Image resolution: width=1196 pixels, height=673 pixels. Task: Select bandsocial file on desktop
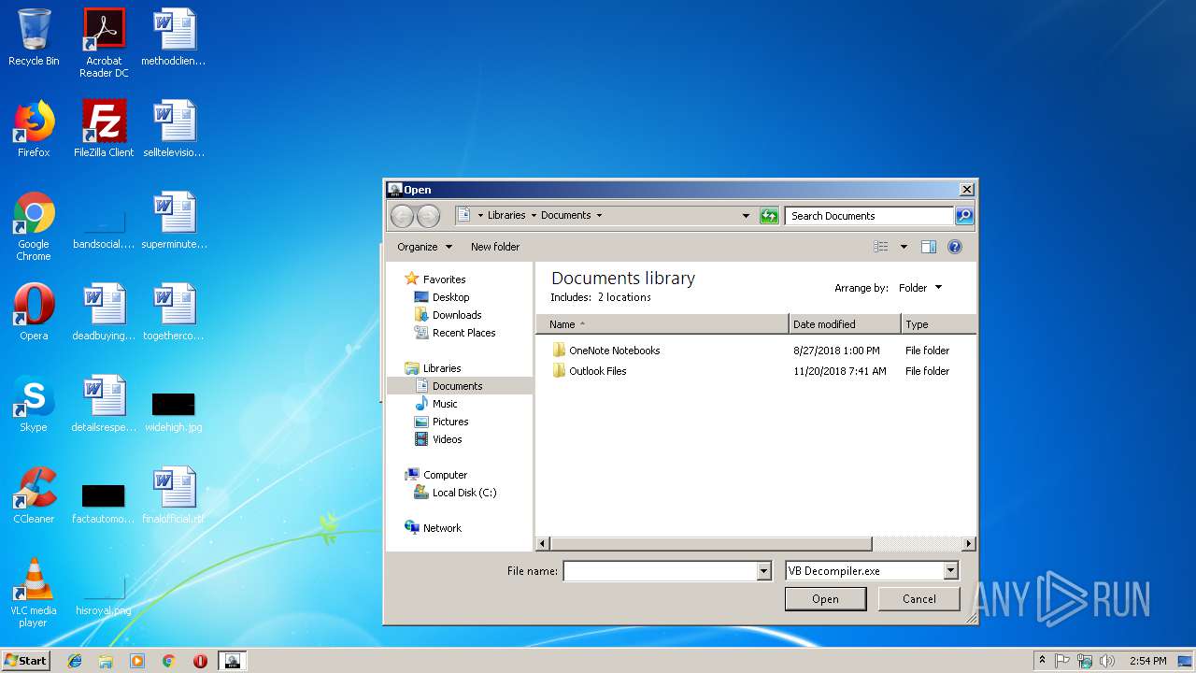104,232
